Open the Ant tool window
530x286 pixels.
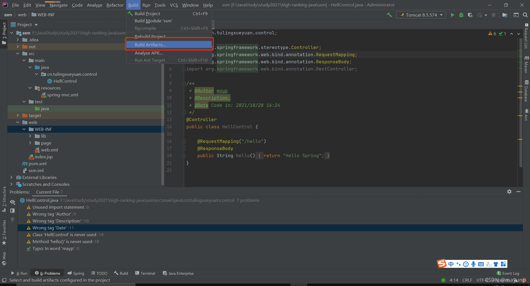click(x=526, y=115)
